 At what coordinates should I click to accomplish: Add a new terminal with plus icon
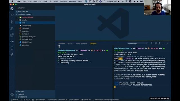(x=151, y=43)
